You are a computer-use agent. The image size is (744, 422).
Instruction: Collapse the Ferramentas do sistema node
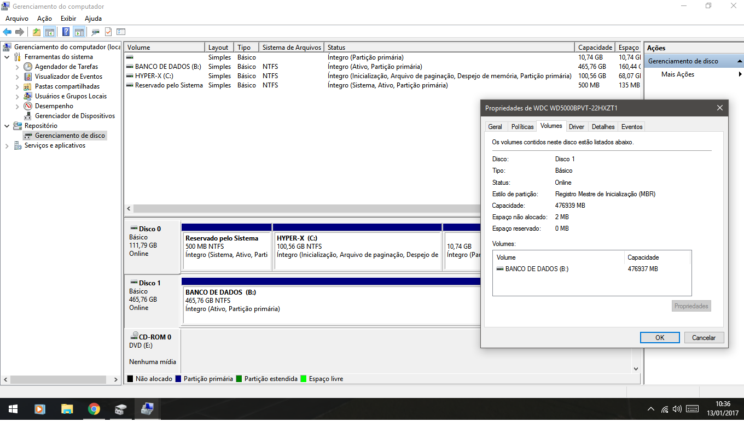(x=7, y=57)
